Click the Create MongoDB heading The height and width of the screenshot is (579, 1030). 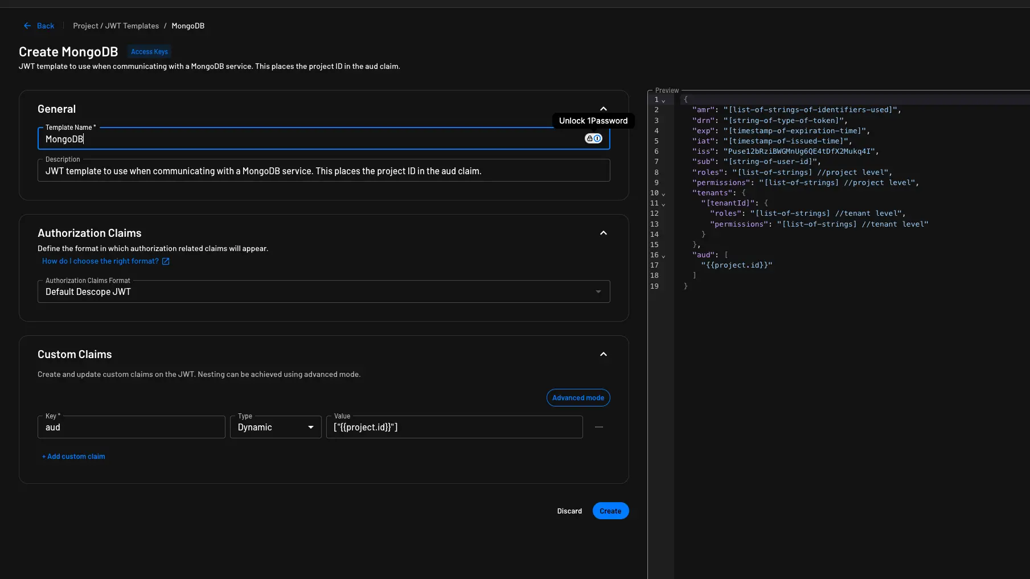pos(68,52)
